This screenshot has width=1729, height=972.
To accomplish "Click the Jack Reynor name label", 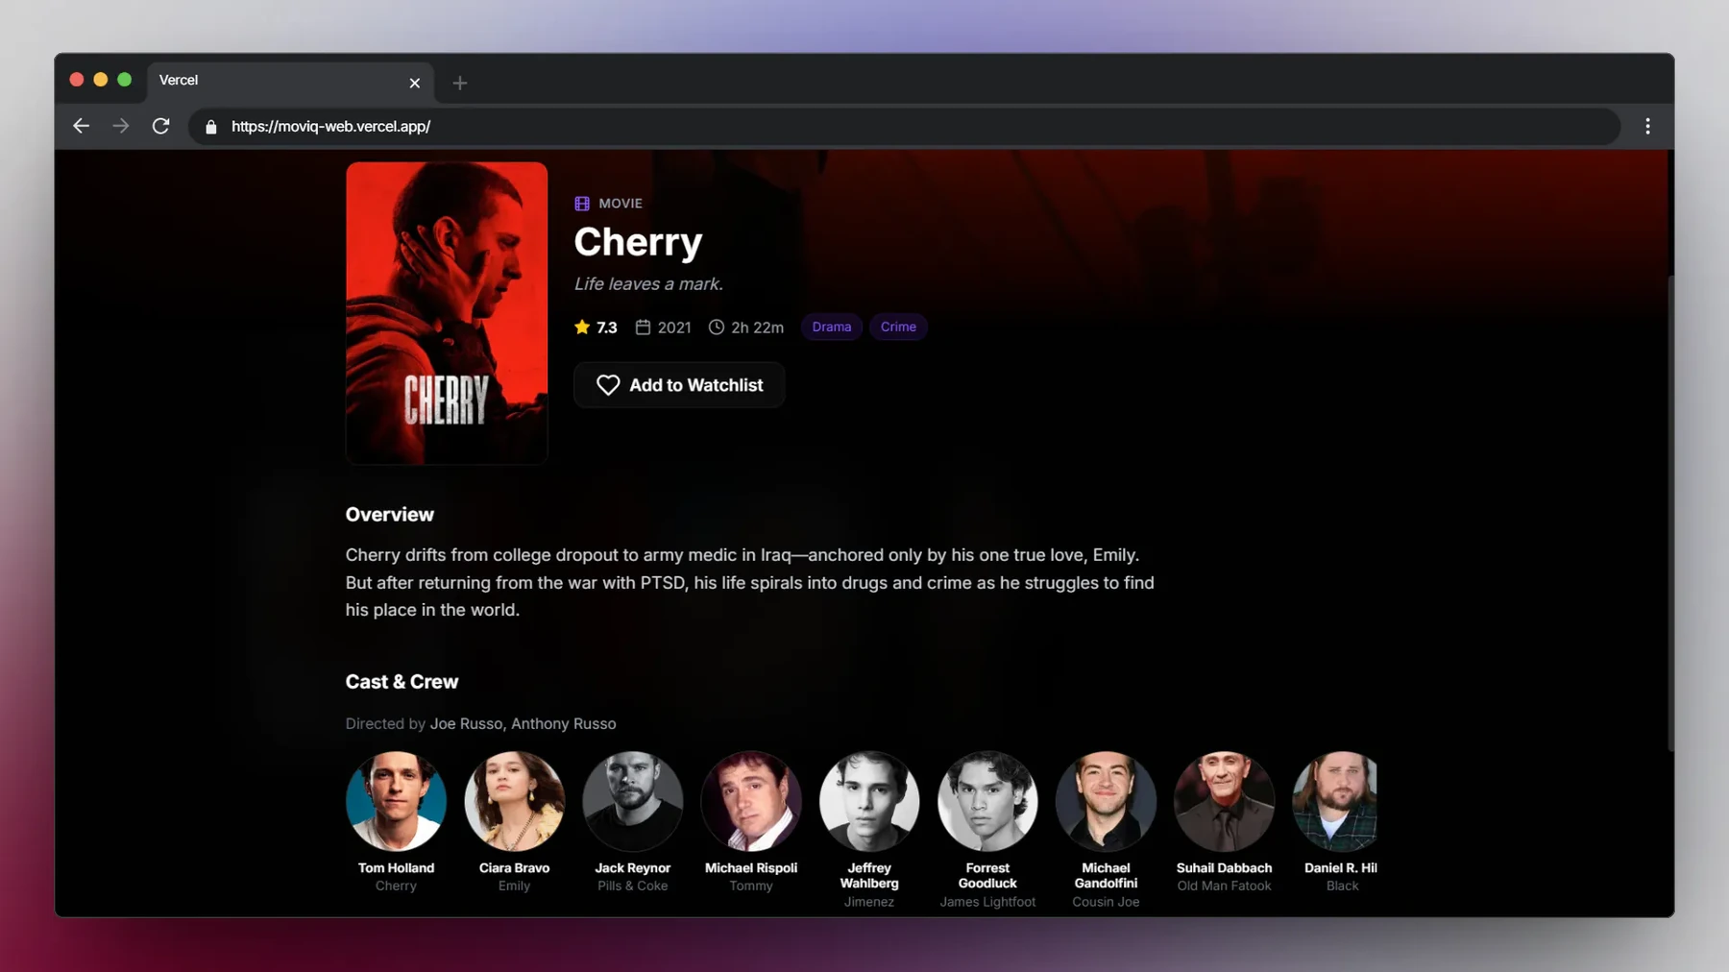I will click(x=633, y=868).
